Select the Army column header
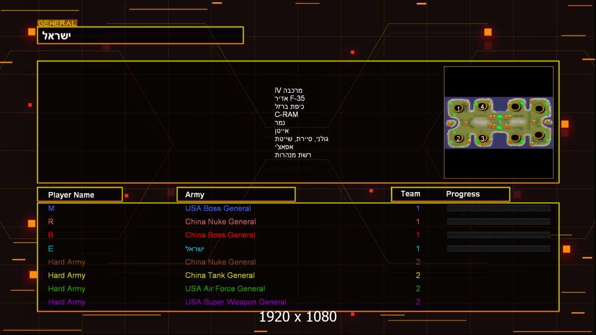 click(x=236, y=194)
